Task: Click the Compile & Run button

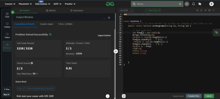Action: click(194, 96)
